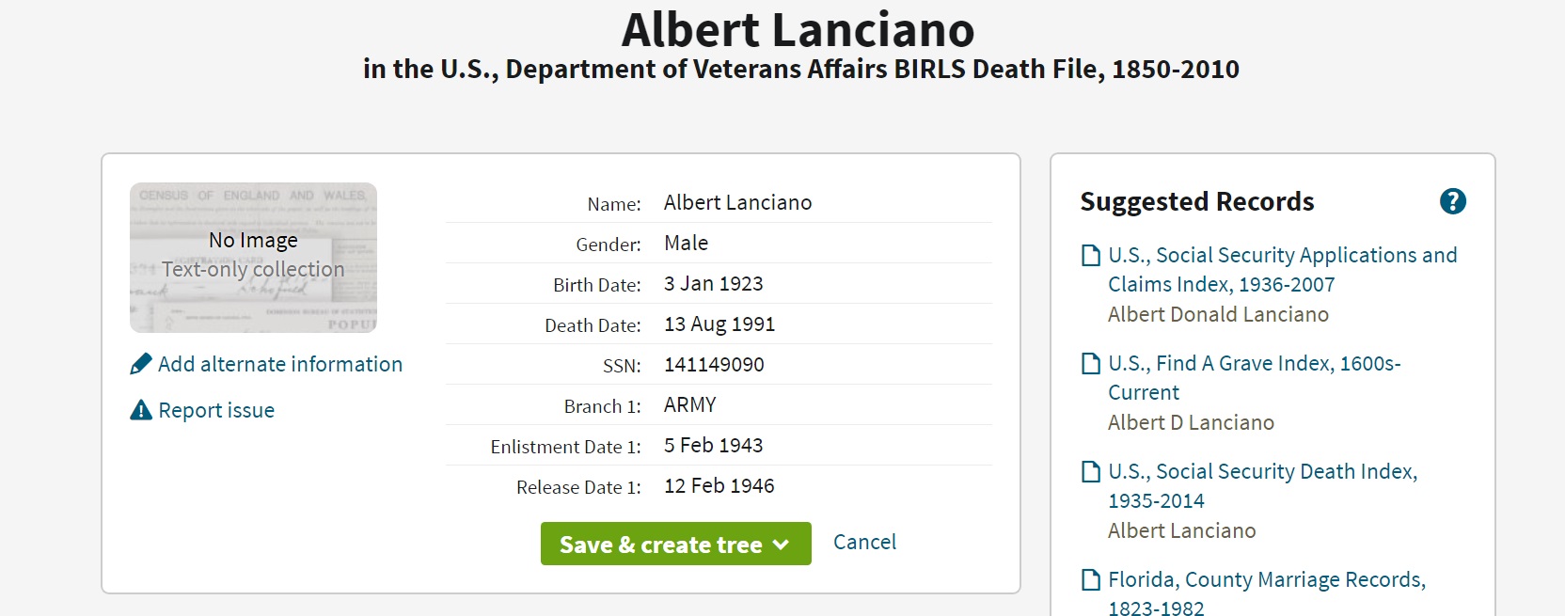Viewport: 1565px width, 616px height.
Task: Open the Report issue link
Action: (216, 410)
